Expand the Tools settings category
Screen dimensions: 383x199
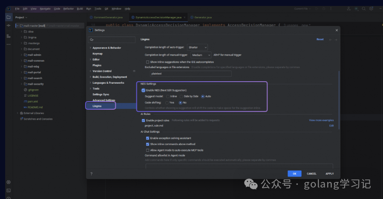click(90, 89)
